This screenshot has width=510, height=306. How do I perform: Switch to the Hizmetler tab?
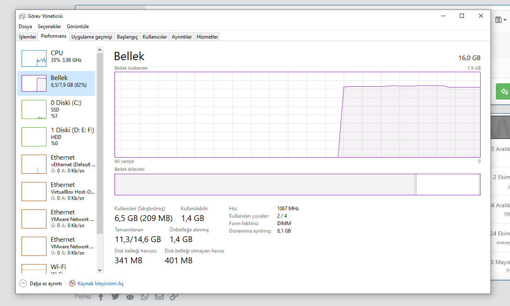[x=207, y=37]
